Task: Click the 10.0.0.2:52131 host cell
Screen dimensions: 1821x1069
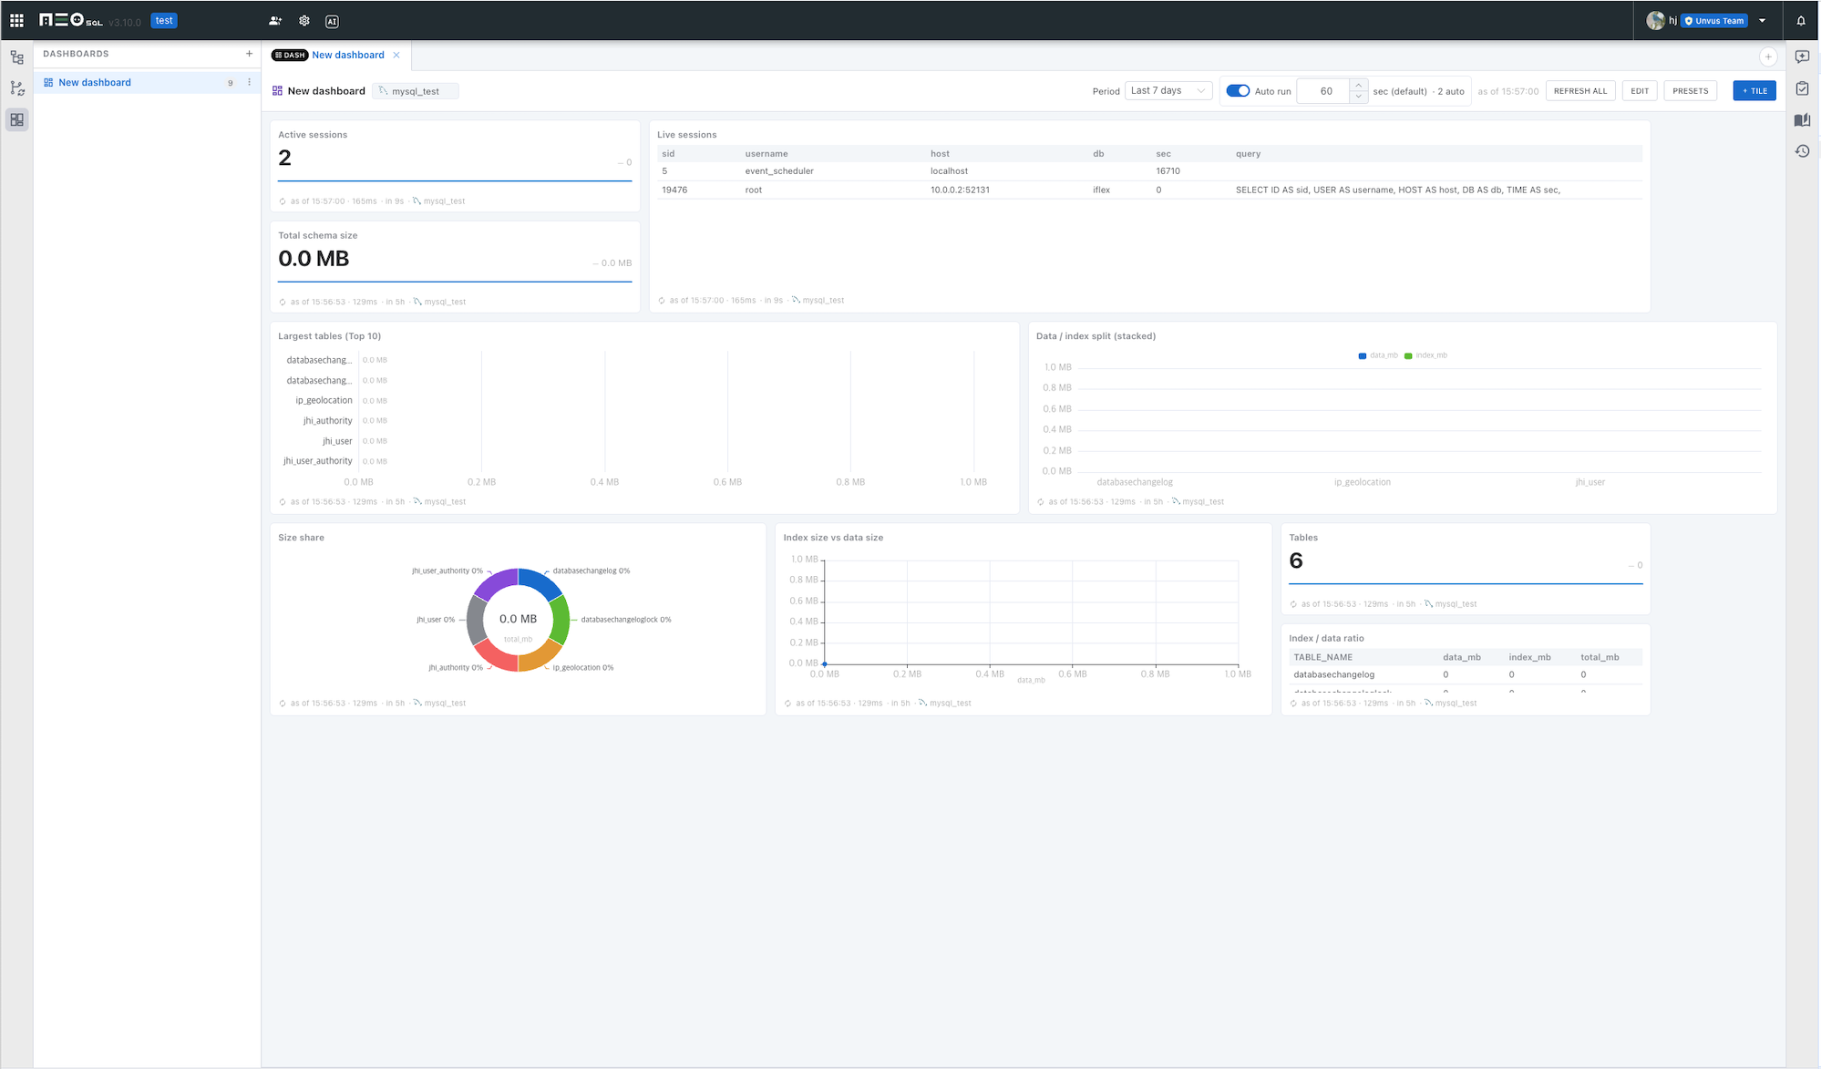Action: (960, 190)
